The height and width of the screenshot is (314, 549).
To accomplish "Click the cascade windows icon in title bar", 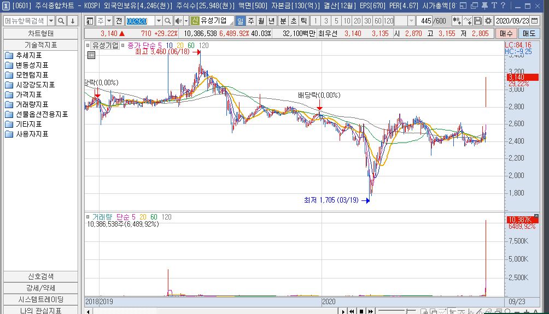I will [475, 5].
